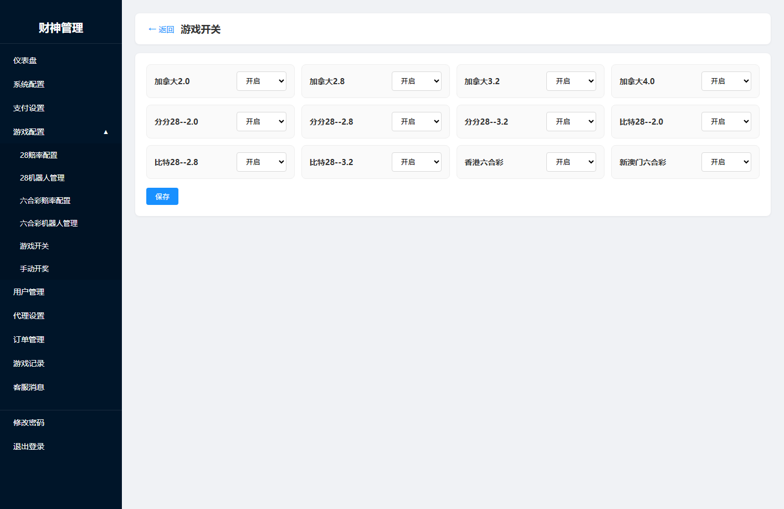This screenshot has height=509, width=784.
Task: Select 六合彩机器人管理 submenu item
Action: (61, 223)
